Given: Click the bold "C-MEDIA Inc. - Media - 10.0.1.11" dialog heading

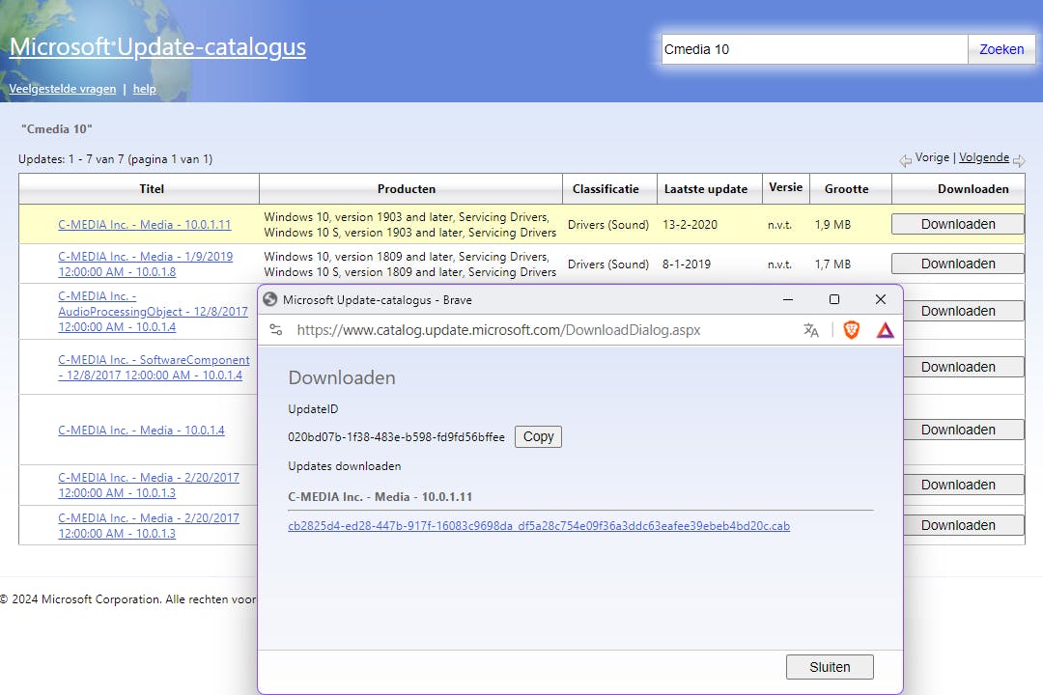Looking at the screenshot, I should tap(380, 497).
